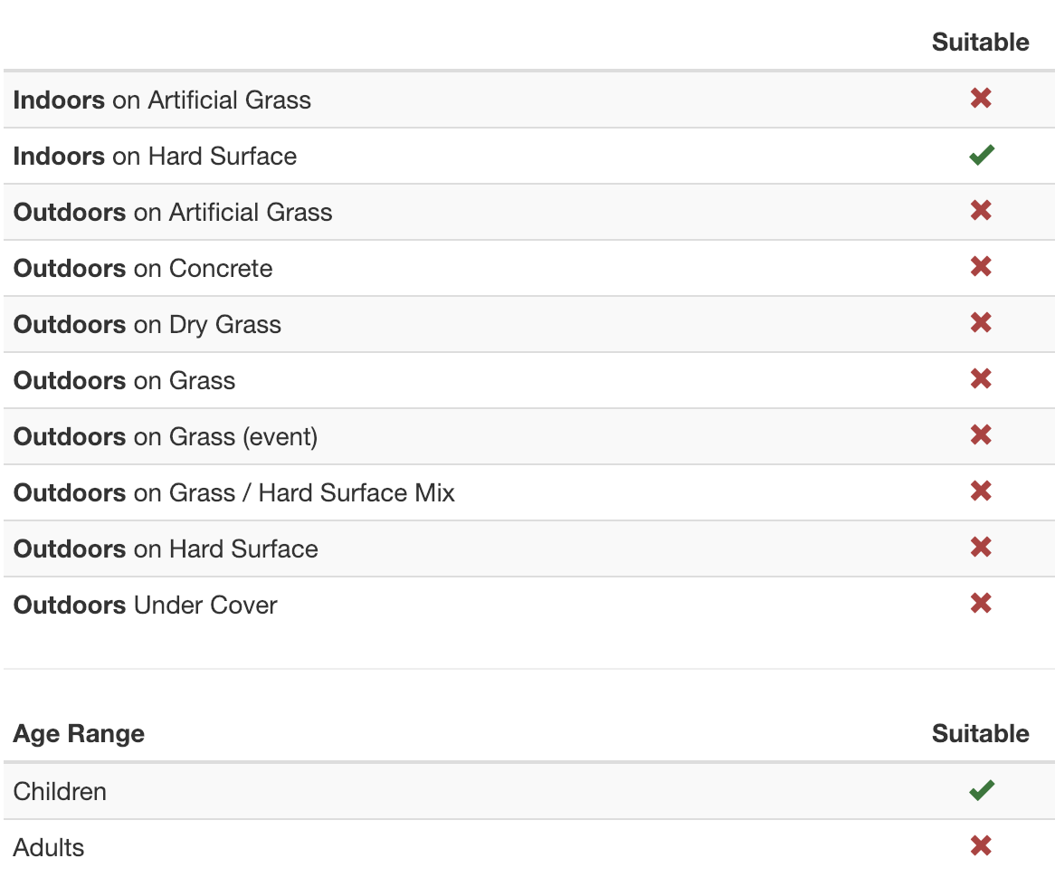The height and width of the screenshot is (887, 1055).
Task: Click red cross for Outdoors on Concrete
Action: (981, 267)
